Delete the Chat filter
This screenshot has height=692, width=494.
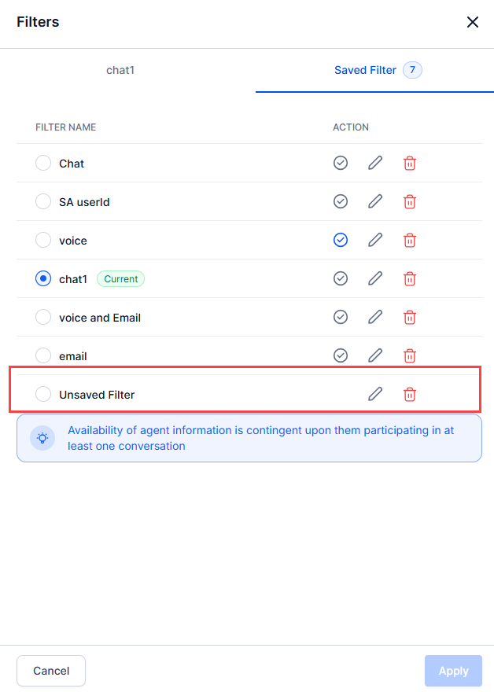point(410,163)
